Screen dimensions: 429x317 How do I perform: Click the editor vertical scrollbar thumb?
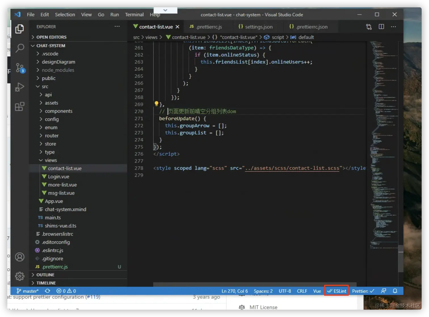(401, 259)
